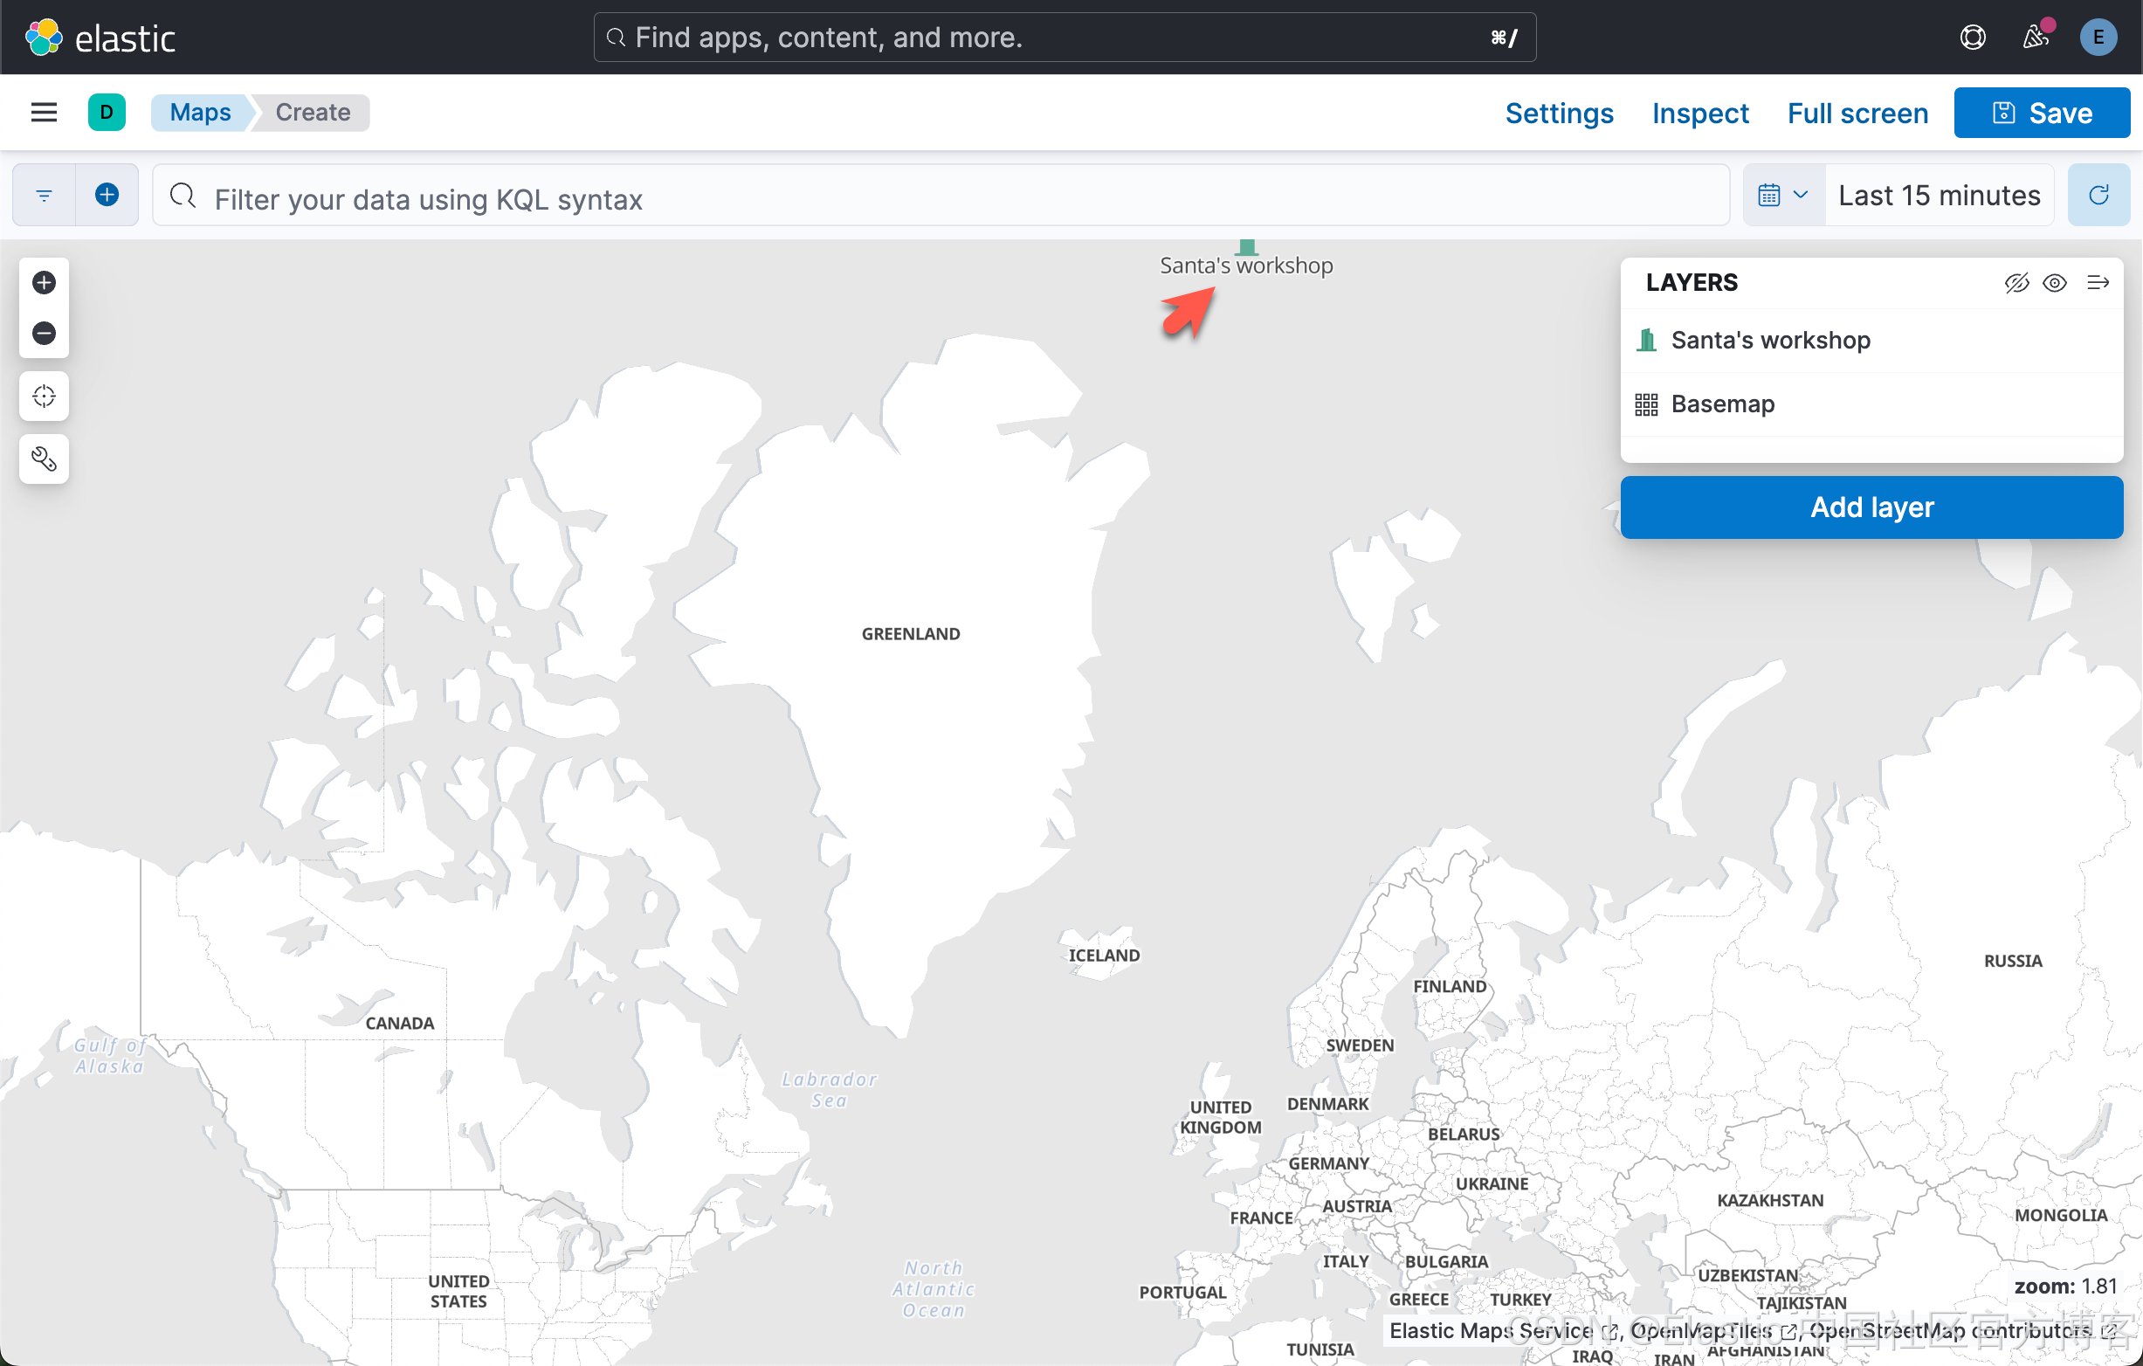2143x1366 pixels.
Task: Zoom in using the map plus button
Action: tap(43, 282)
